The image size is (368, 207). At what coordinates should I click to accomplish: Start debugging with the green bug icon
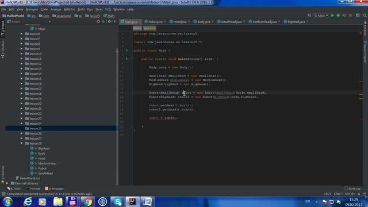(x=338, y=16)
